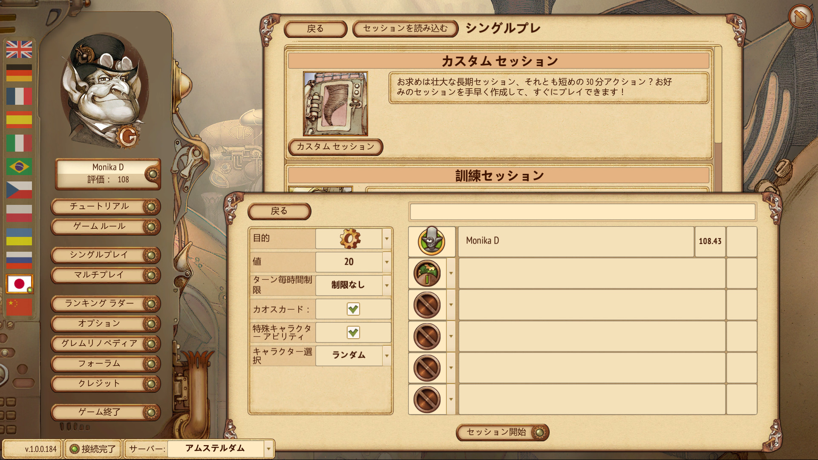Click the custom session machine thumbnail
This screenshot has width=818, height=460.
335,103
